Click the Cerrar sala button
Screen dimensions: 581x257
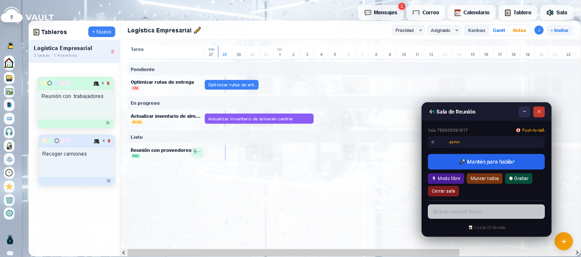pyautogui.click(x=443, y=191)
